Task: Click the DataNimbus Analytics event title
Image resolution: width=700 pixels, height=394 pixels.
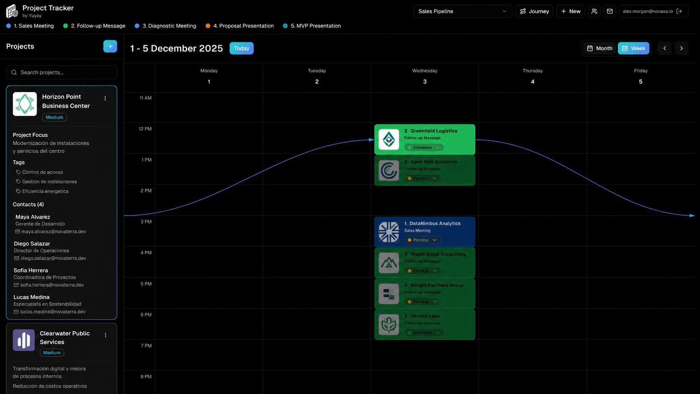Action: click(x=435, y=224)
